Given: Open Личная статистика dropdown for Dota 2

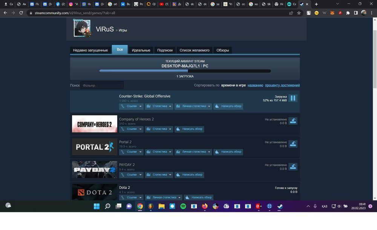Looking at the screenshot, I should (x=164, y=198).
